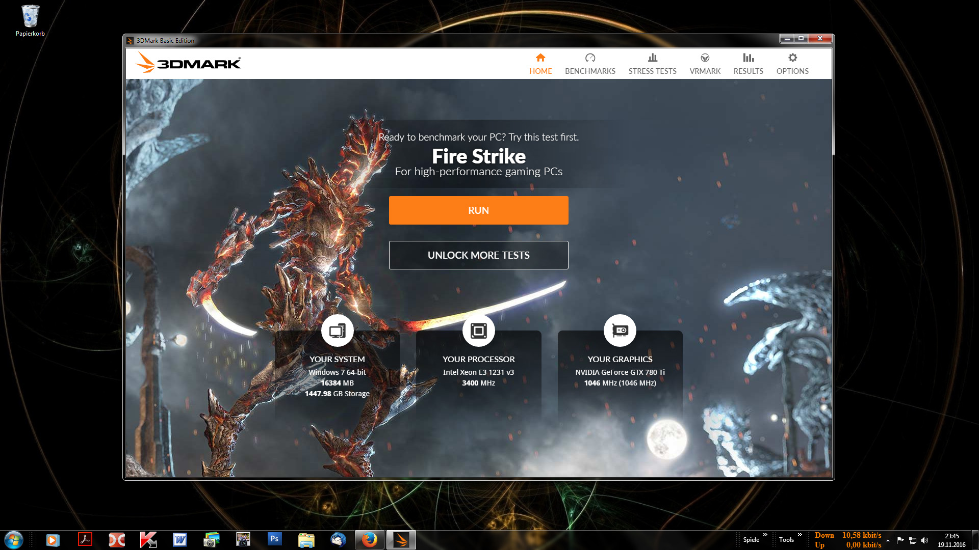
Task: Run the Fire Strike benchmark
Action: [x=478, y=210]
